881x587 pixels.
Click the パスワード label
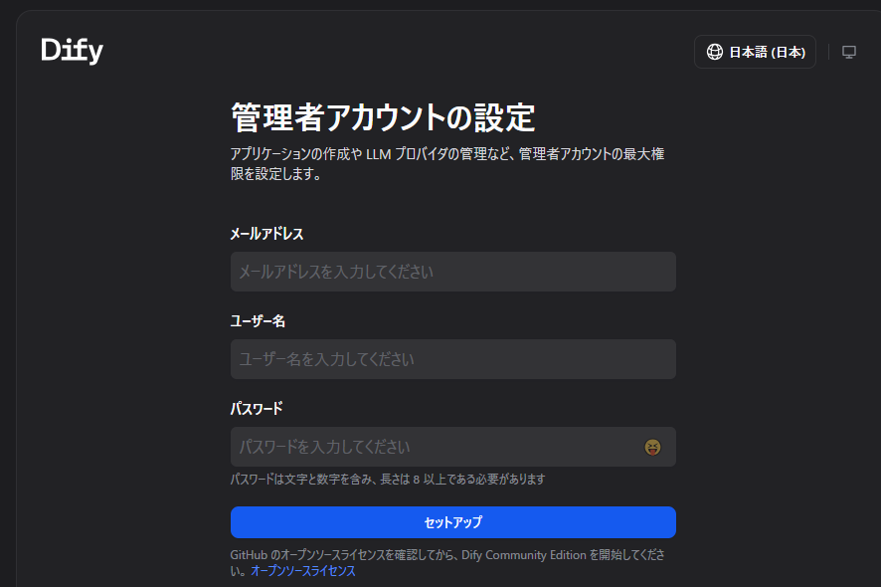pos(257,409)
